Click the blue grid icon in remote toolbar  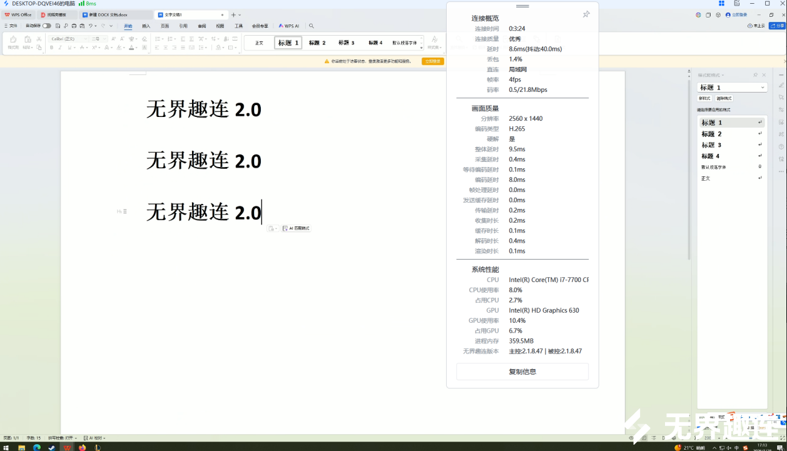[x=721, y=4]
